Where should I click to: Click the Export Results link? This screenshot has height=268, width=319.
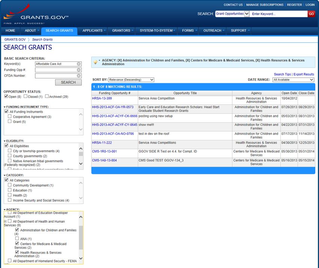coord(304,74)
